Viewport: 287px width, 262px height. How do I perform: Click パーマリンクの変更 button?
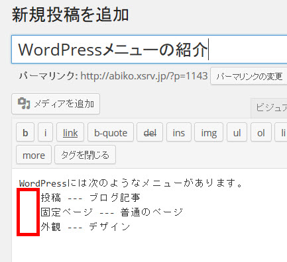tap(249, 76)
